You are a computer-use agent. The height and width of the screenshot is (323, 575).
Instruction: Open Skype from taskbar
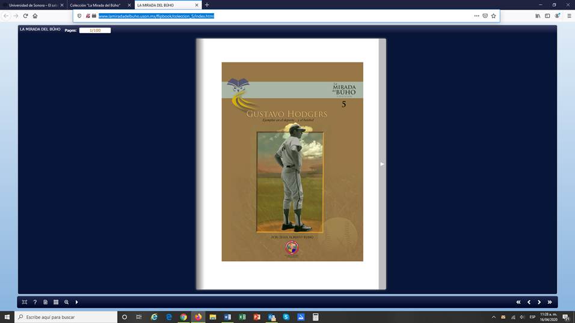(x=286, y=317)
